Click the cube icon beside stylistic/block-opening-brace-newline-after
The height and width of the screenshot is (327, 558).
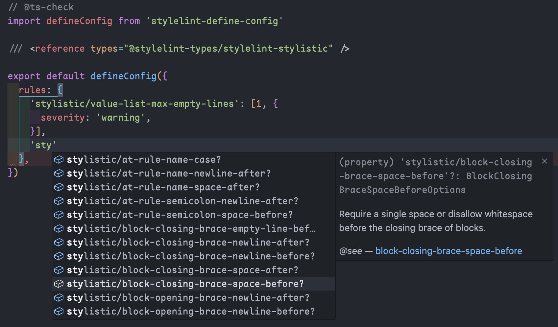(59, 298)
